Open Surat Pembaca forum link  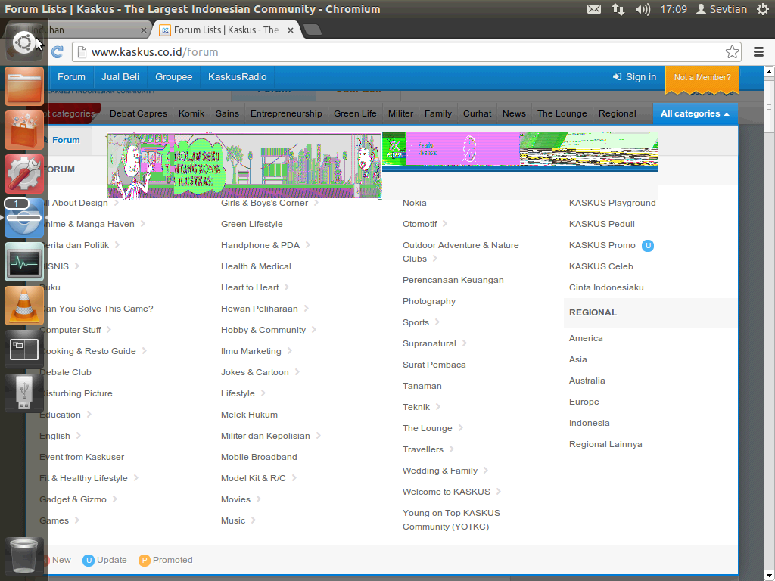coord(434,365)
